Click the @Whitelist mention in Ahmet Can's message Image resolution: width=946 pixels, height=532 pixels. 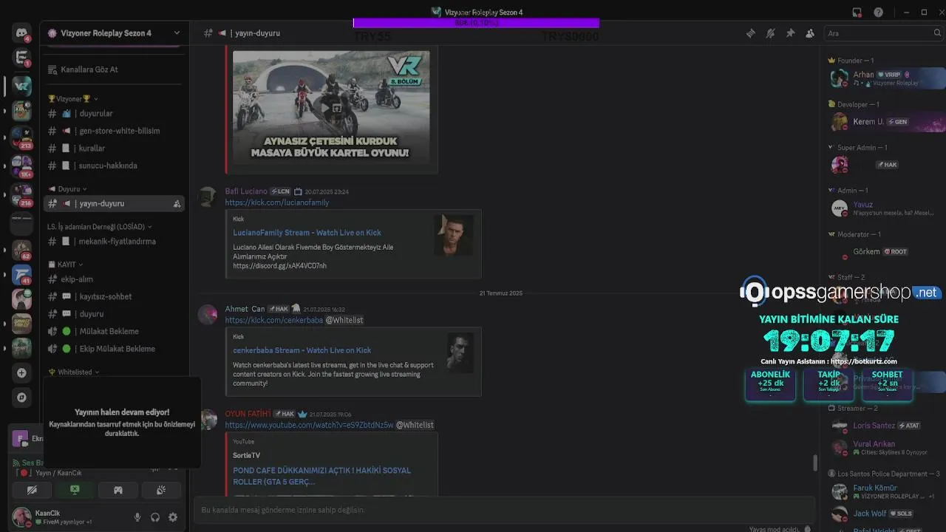click(x=344, y=320)
